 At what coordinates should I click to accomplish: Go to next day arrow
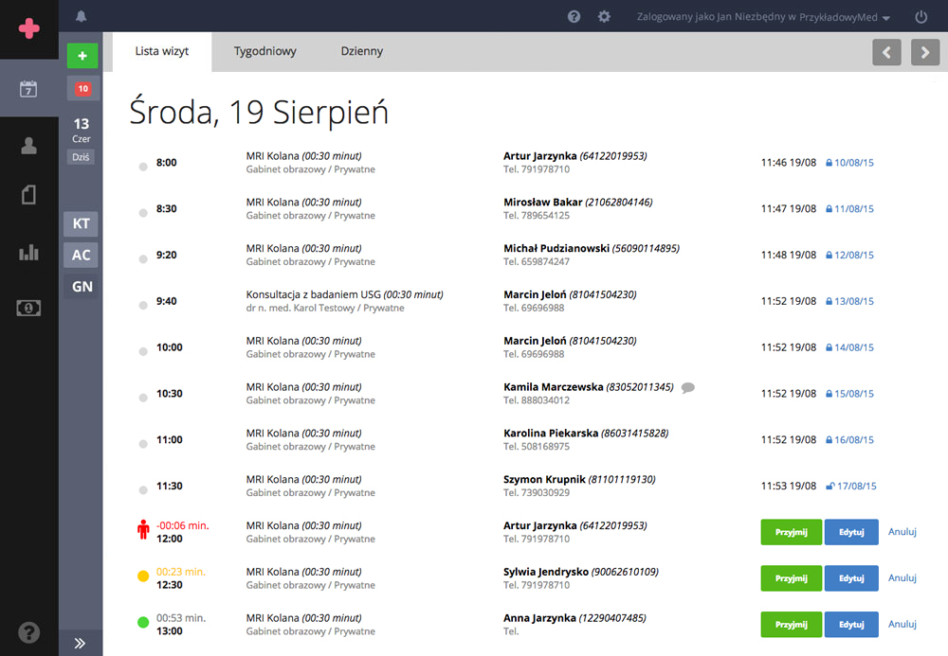tap(925, 52)
